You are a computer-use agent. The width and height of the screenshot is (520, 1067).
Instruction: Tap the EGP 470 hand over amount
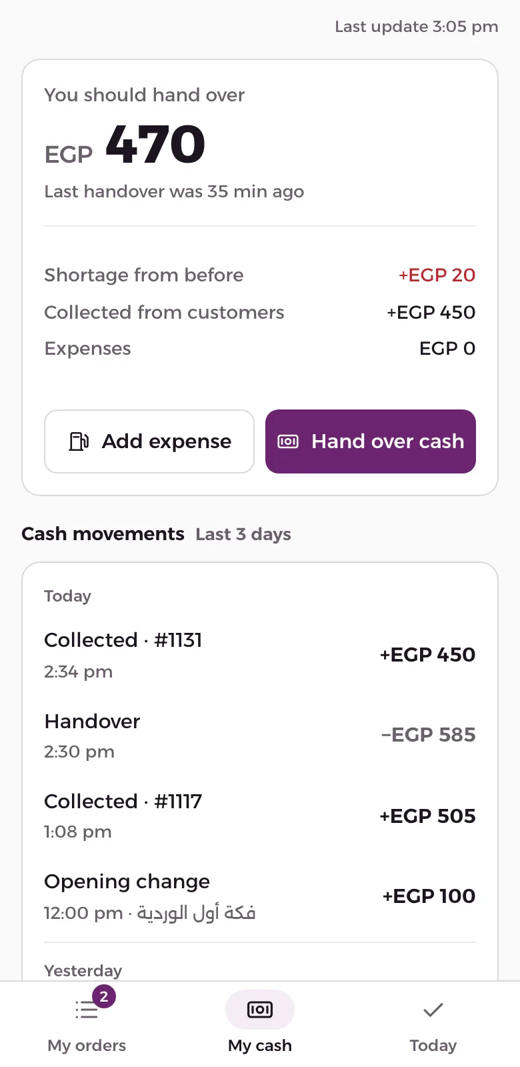(x=125, y=145)
